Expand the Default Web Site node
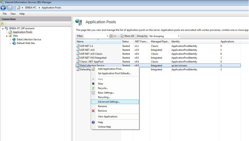 point(11,43)
